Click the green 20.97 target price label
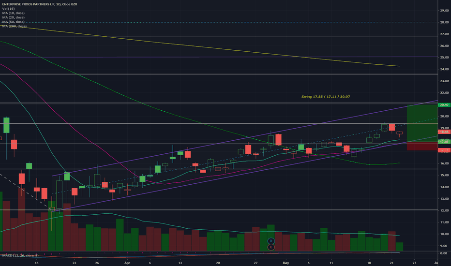The image size is (451, 266). (444, 105)
